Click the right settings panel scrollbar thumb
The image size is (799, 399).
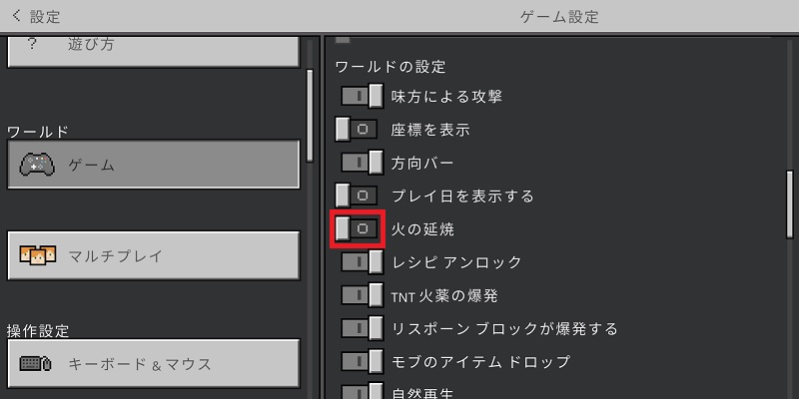click(790, 204)
